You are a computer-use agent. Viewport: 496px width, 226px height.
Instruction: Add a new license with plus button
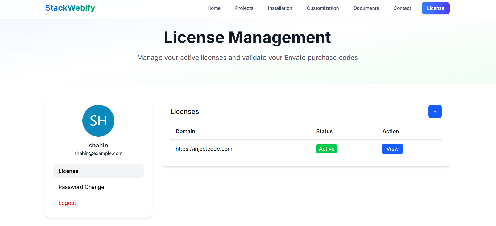(x=435, y=111)
